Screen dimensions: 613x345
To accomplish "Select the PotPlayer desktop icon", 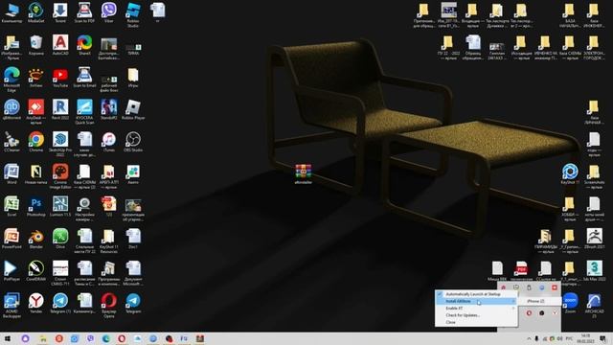I will point(11,271).
